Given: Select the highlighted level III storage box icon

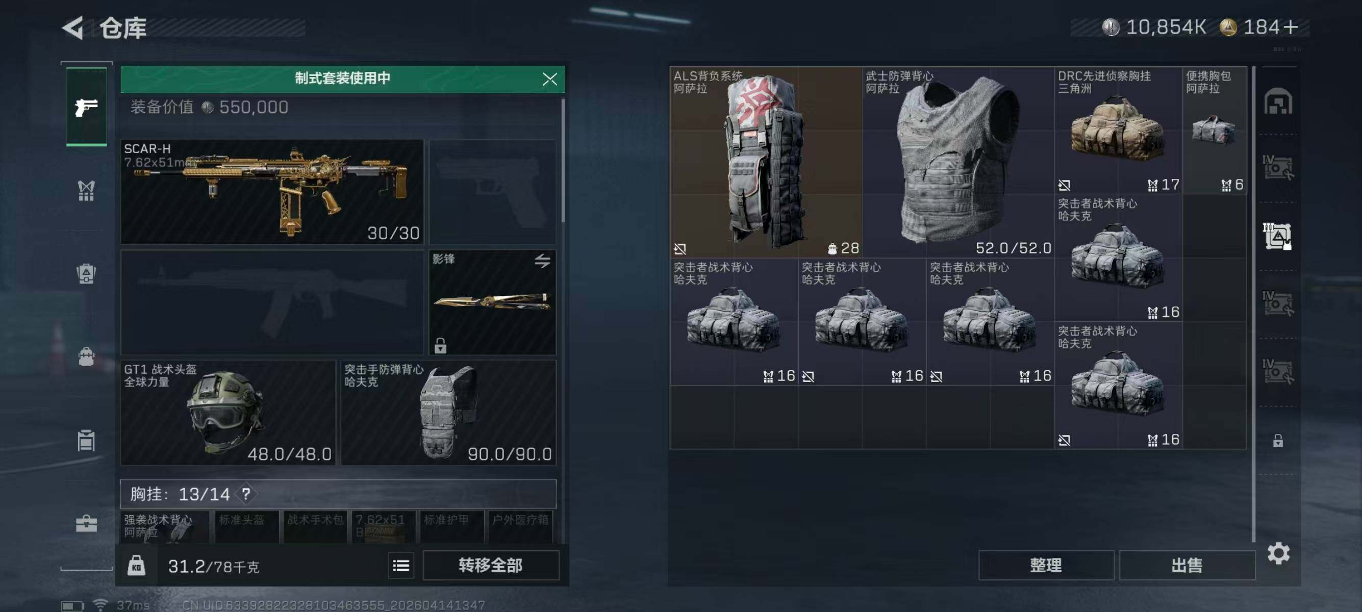Looking at the screenshot, I should click(1278, 236).
